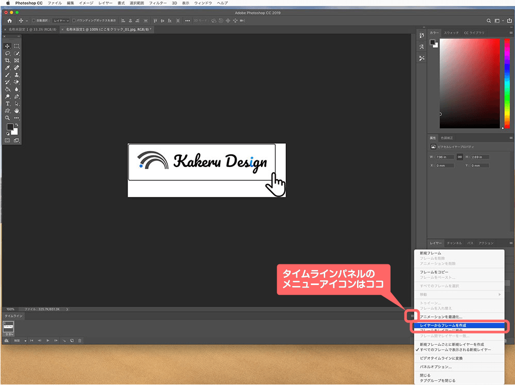
Task: Open the レイヤー auto-select dropdown
Action: tap(61, 21)
